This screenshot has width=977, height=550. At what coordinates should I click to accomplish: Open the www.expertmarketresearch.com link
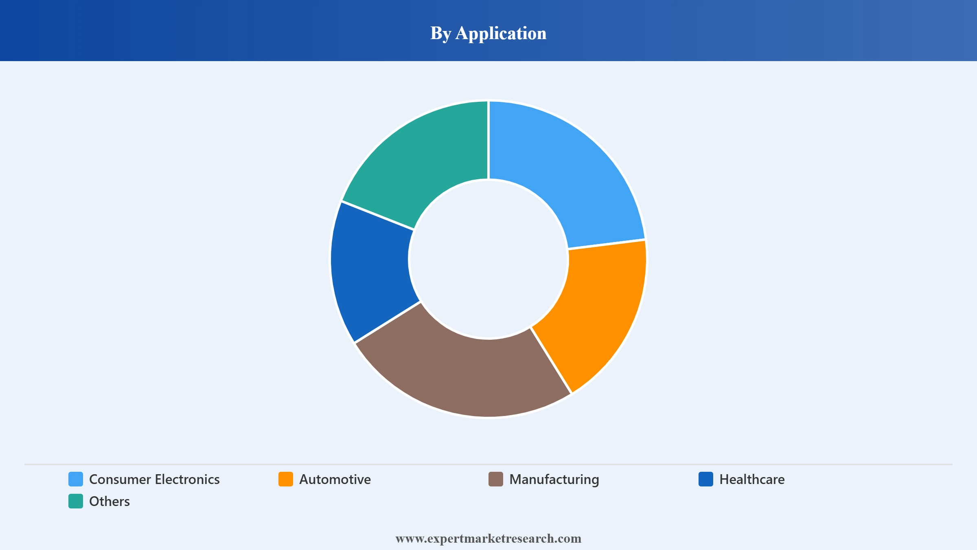pos(488,538)
